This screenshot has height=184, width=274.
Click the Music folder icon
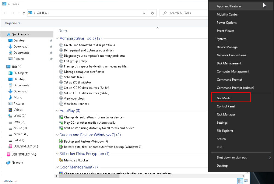(10, 97)
